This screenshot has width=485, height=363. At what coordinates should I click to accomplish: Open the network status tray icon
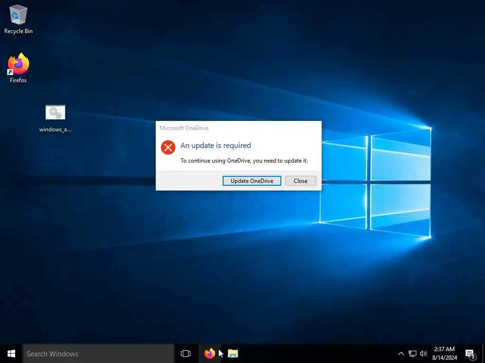tap(413, 354)
